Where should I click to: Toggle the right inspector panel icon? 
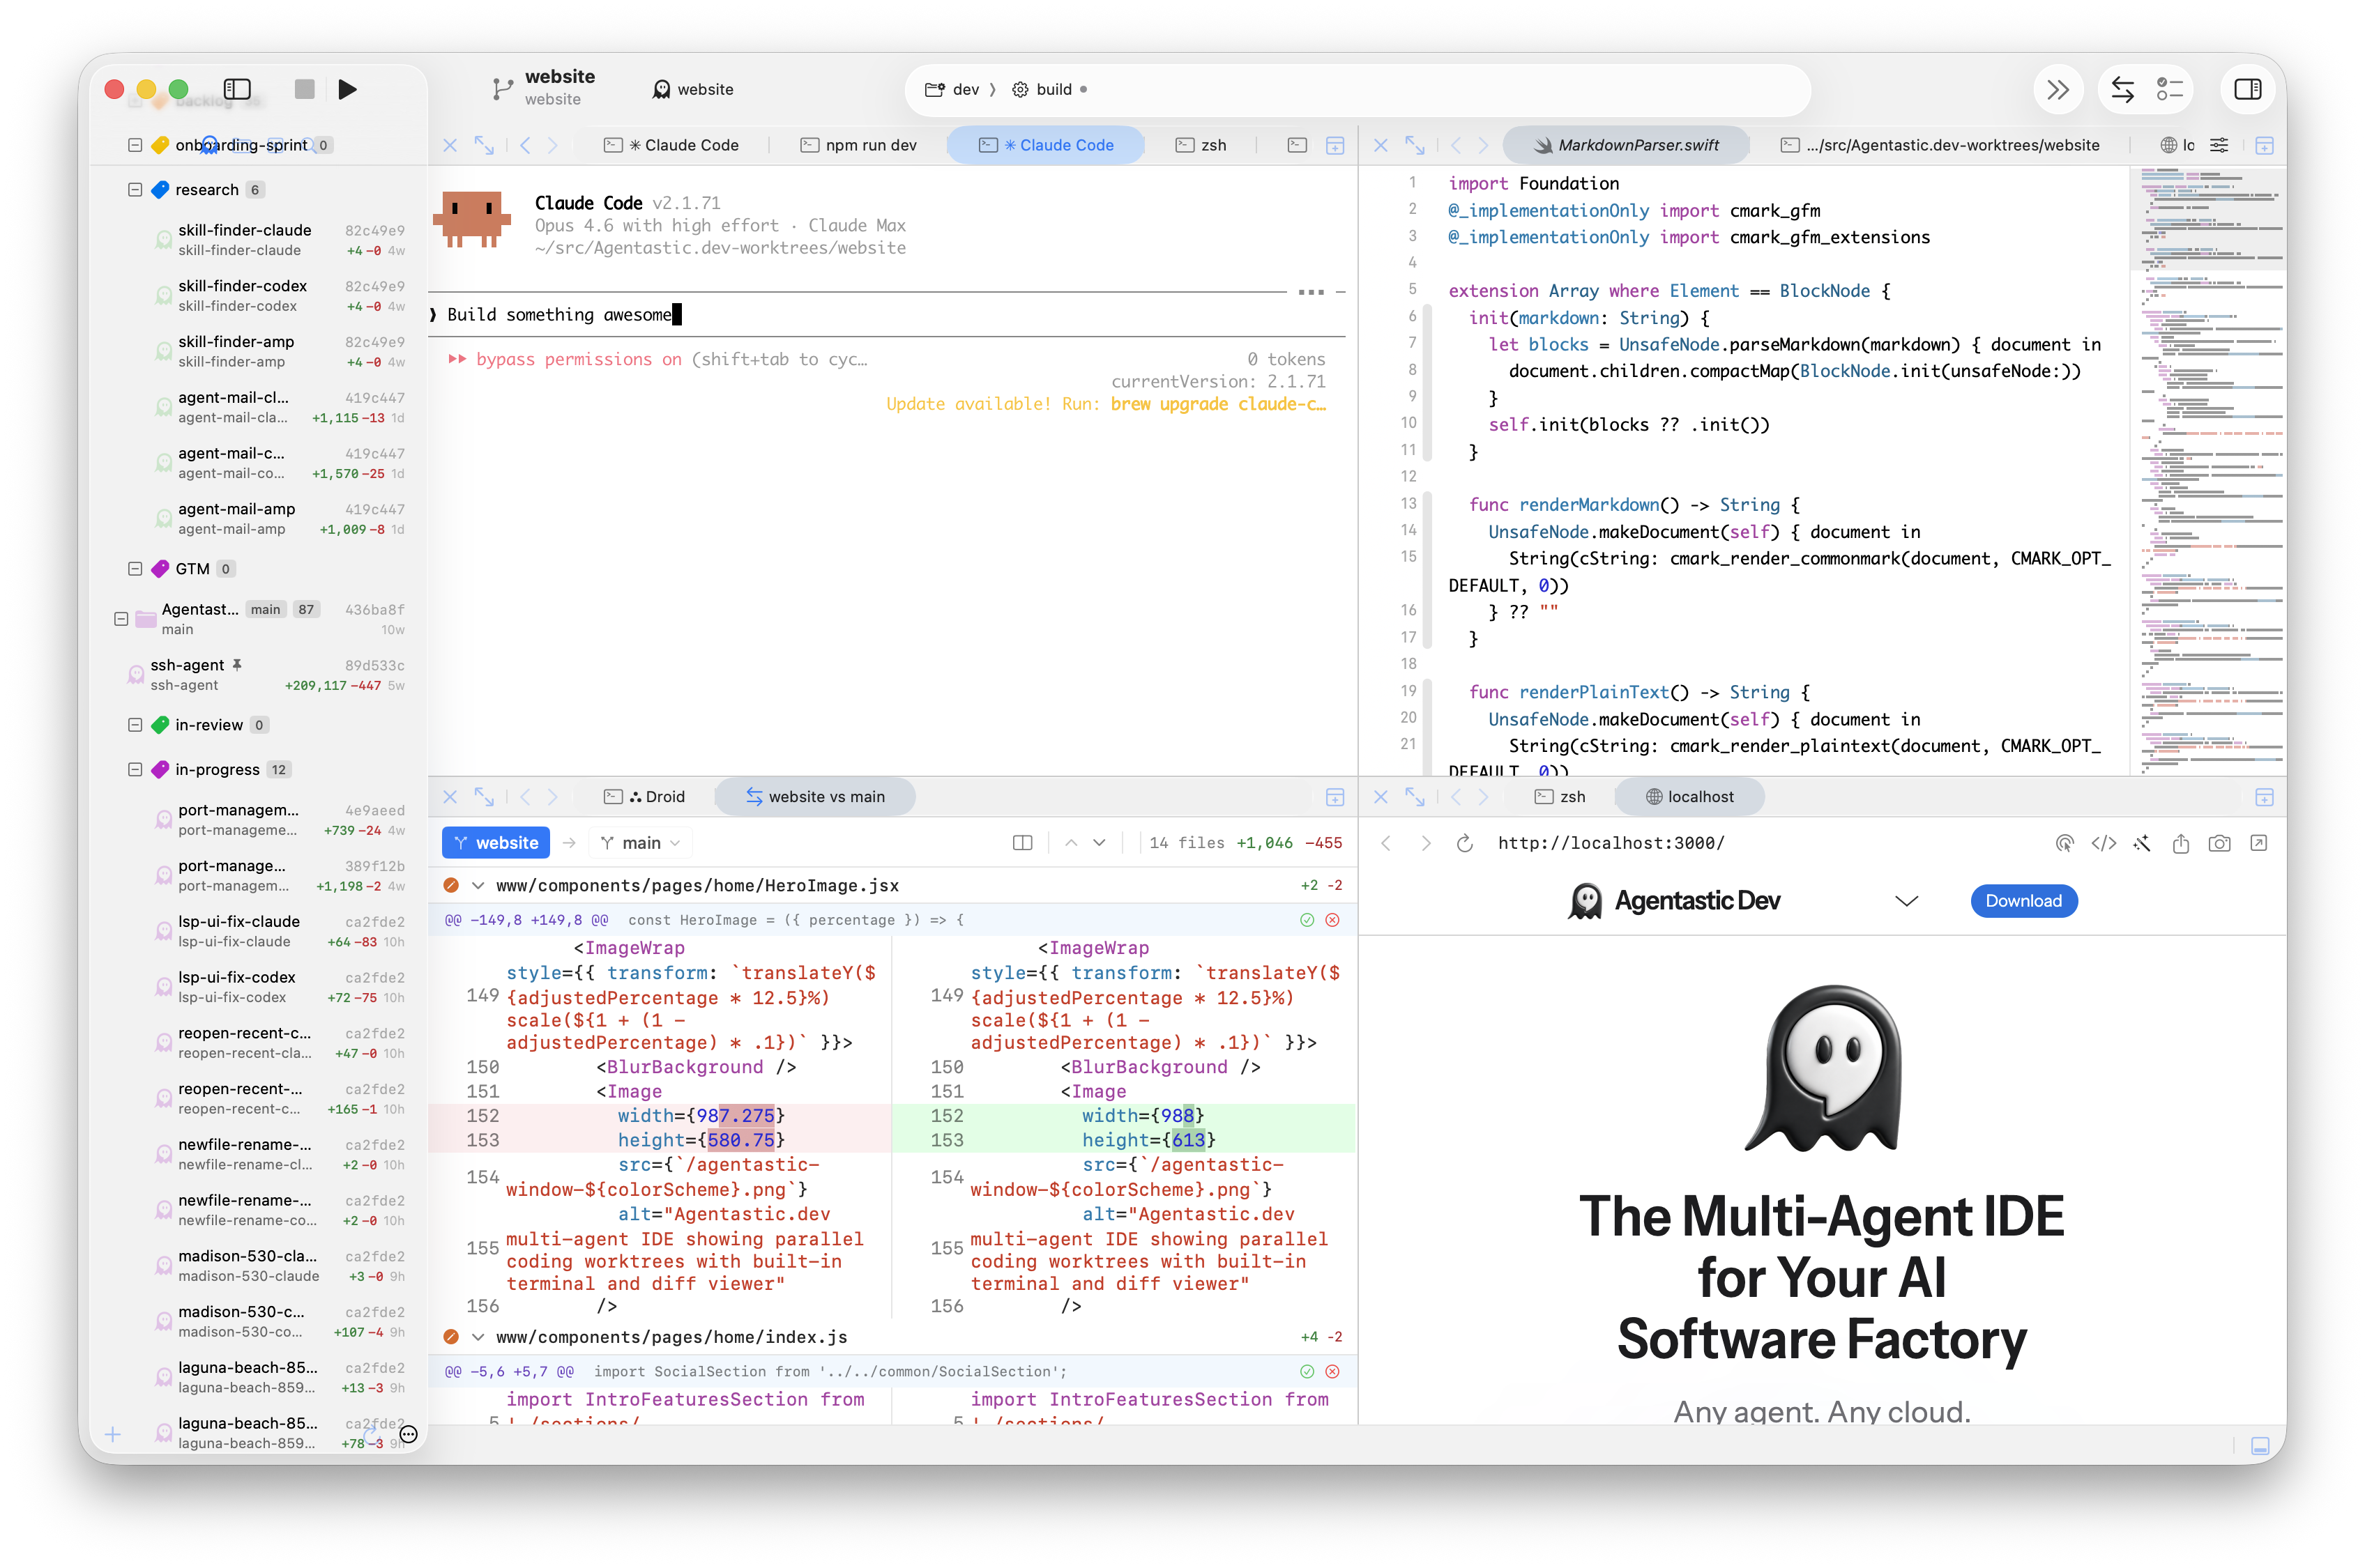tap(2247, 89)
